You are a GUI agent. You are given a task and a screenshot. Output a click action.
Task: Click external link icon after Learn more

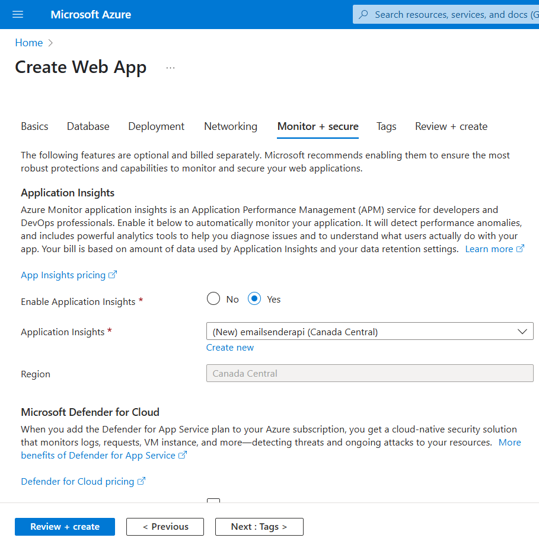pos(520,249)
